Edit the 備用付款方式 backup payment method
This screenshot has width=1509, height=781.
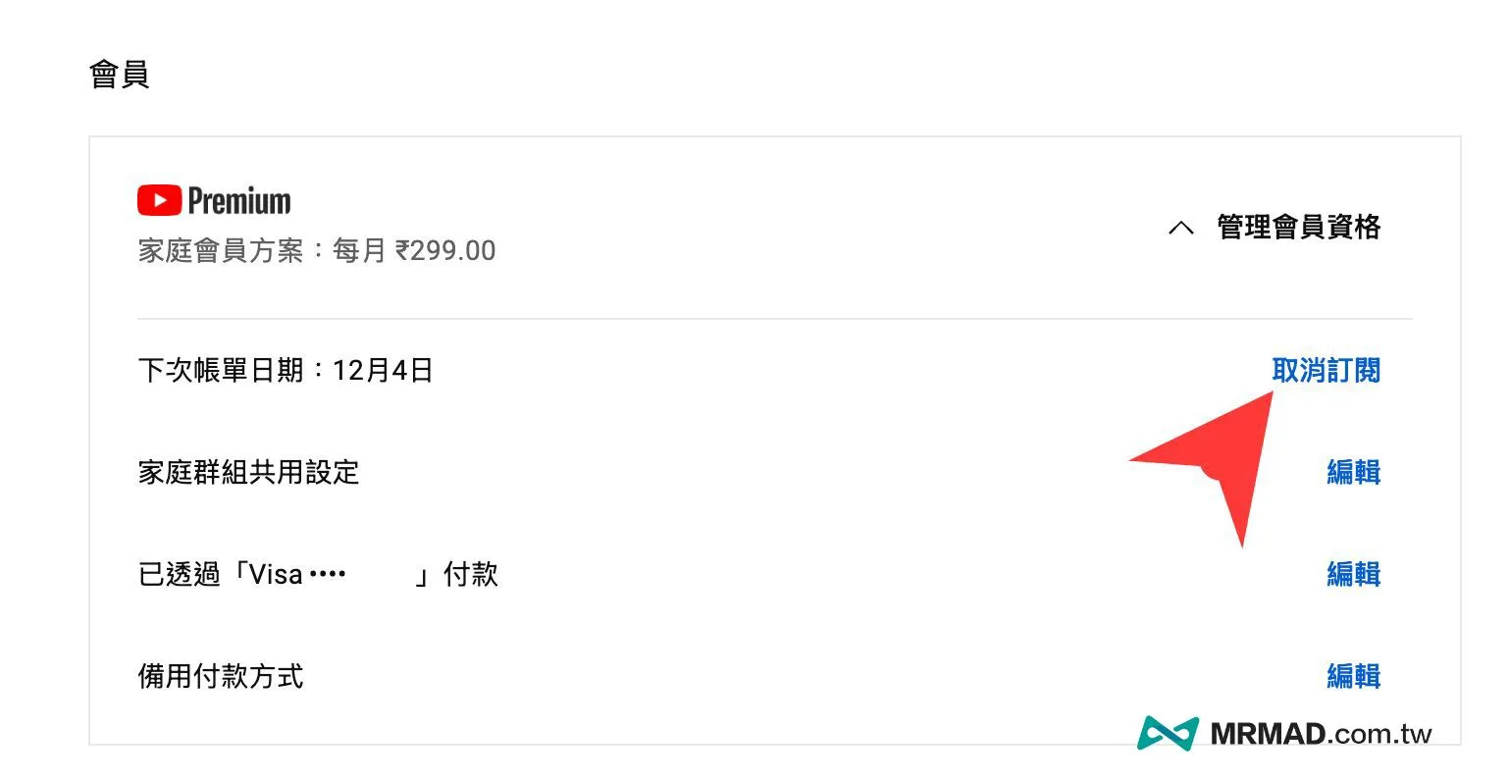(1353, 676)
